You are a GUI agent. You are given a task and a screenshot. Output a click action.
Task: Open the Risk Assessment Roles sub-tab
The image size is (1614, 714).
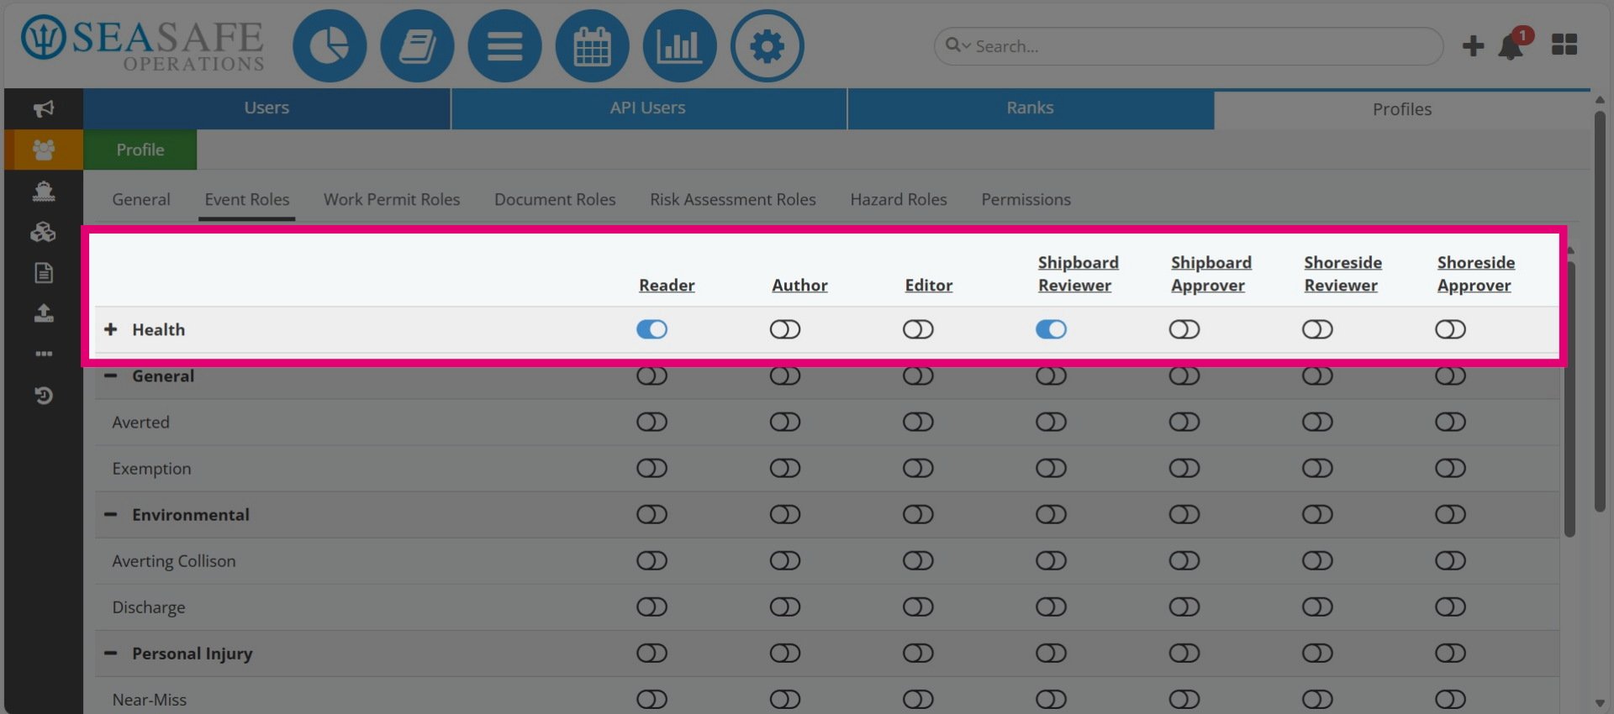pos(733,200)
